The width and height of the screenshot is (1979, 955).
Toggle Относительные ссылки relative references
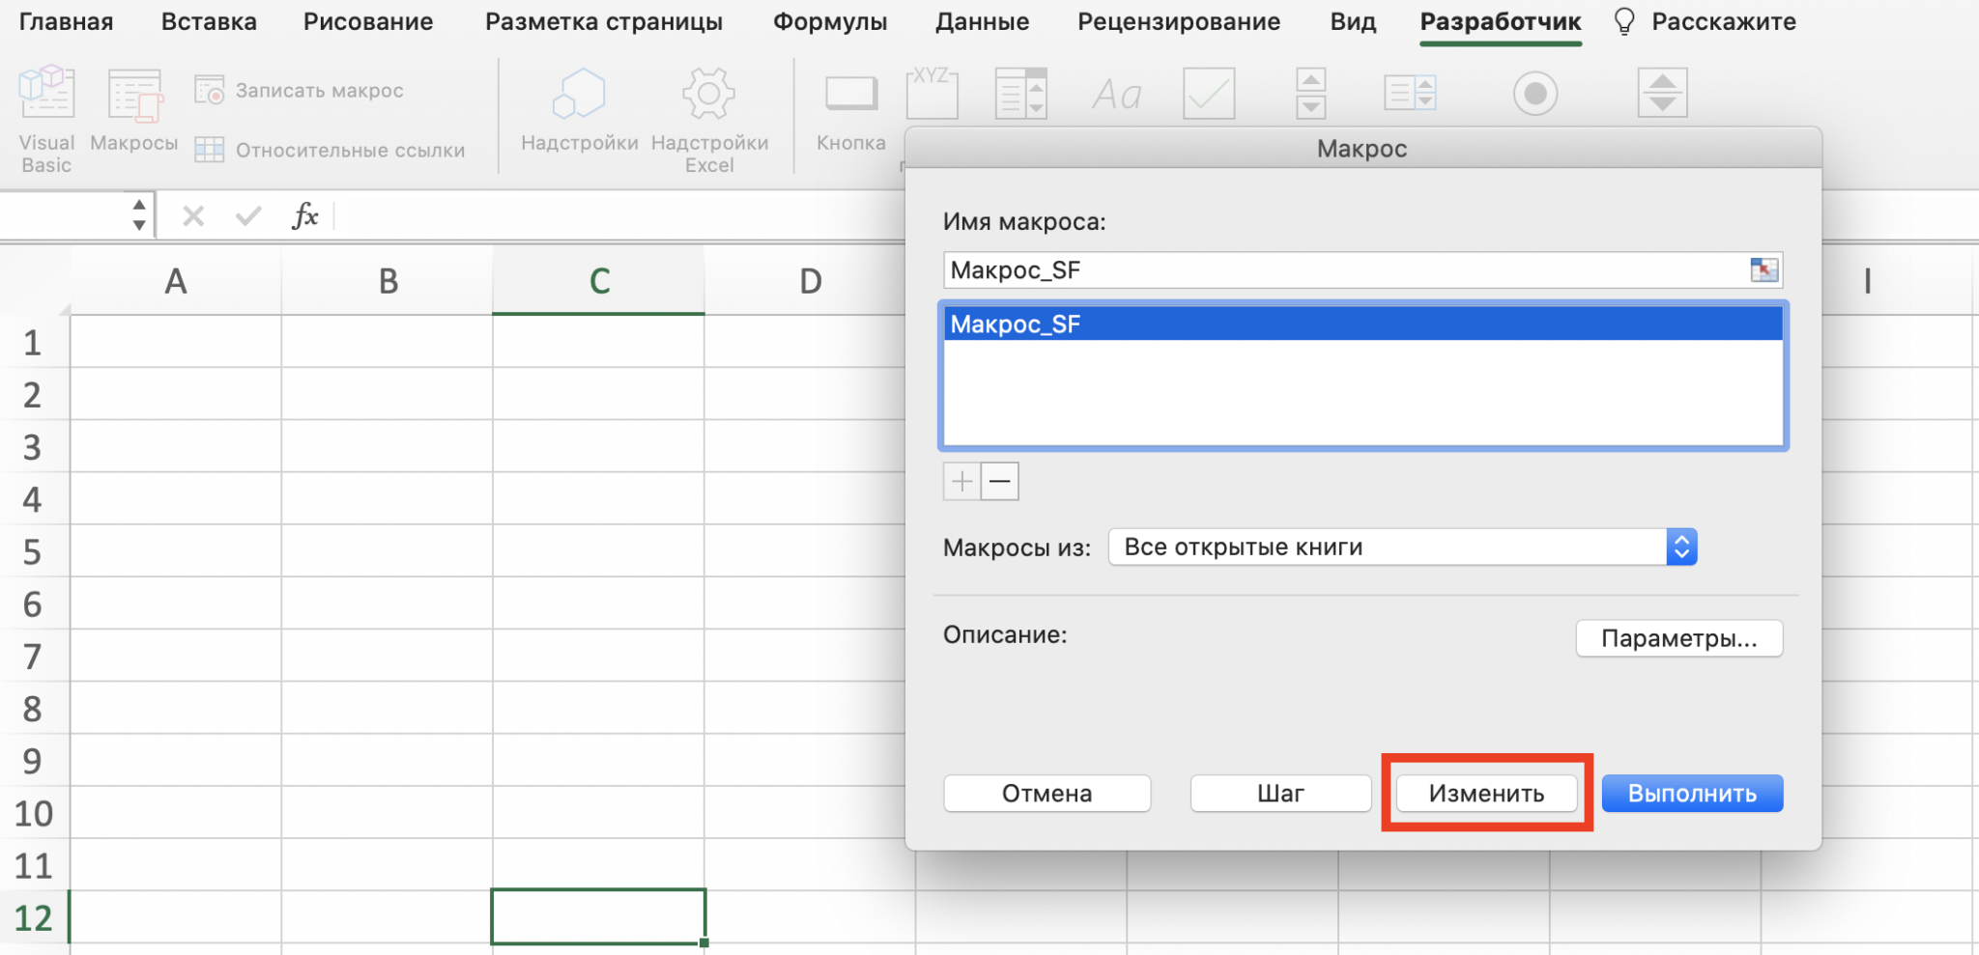(x=210, y=151)
